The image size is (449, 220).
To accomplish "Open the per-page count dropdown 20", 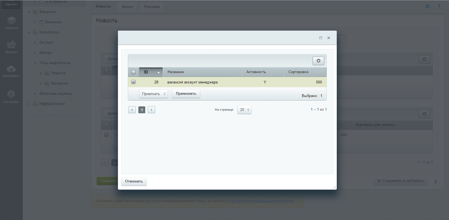I will click(x=244, y=110).
